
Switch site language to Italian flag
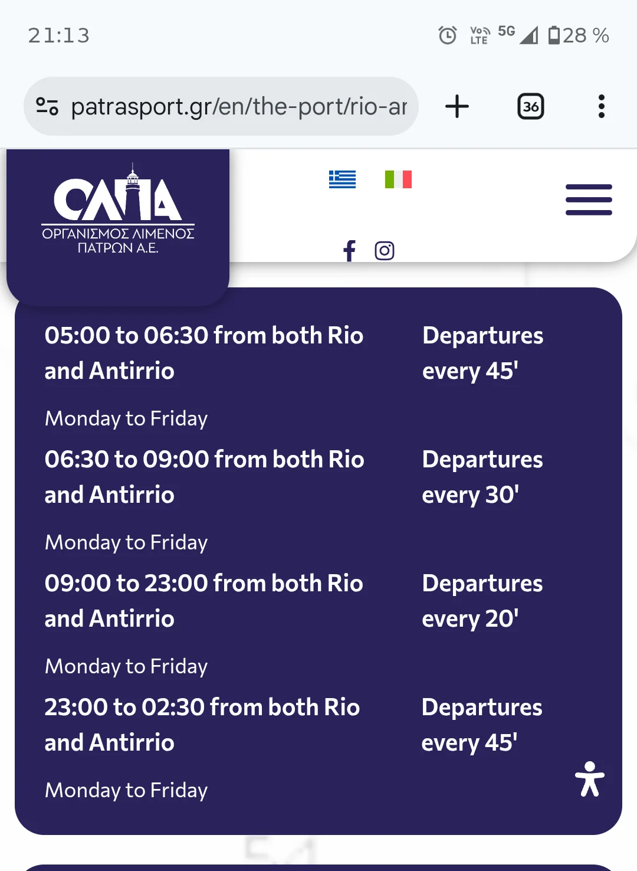[x=398, y=179]
